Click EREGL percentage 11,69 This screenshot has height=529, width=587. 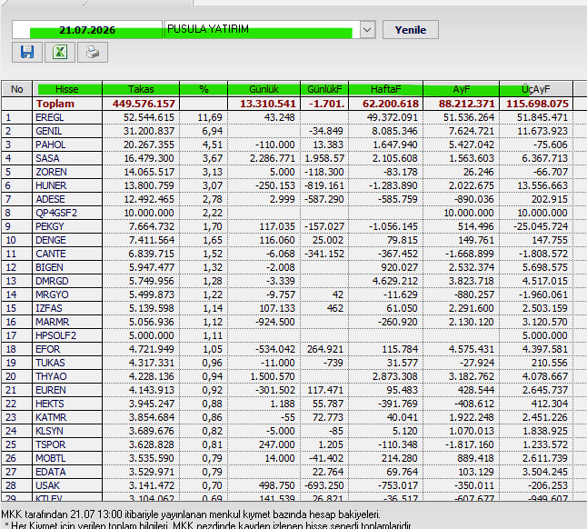pyautogui.click(x=210, y=117)
